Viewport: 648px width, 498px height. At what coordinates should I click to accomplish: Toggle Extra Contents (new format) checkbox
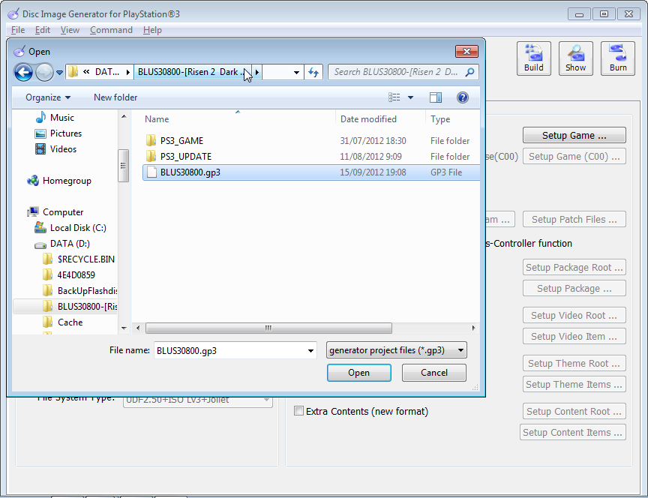[298, 411]
